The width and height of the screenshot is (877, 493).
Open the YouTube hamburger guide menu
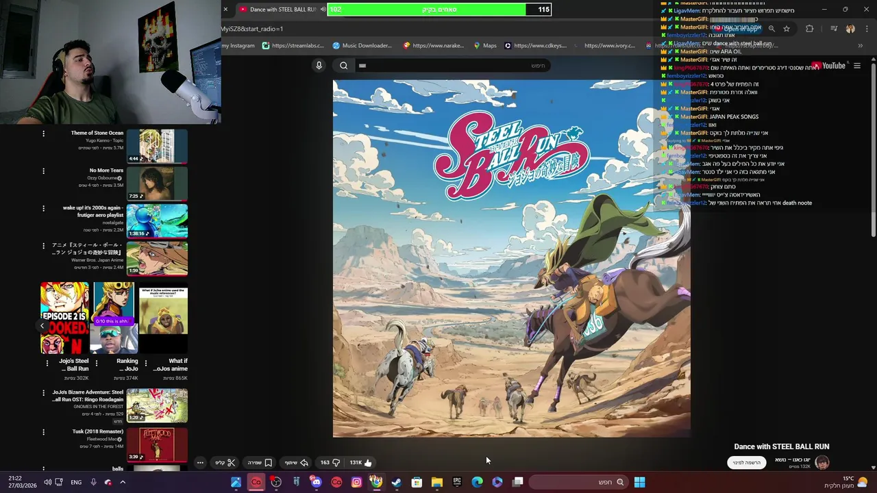[x=857, y=66]
